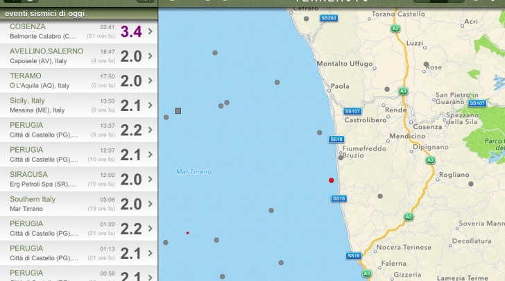Tap the small red dot marker in the sea
This screenshot has height=281, width=505.
pos(187,232)
